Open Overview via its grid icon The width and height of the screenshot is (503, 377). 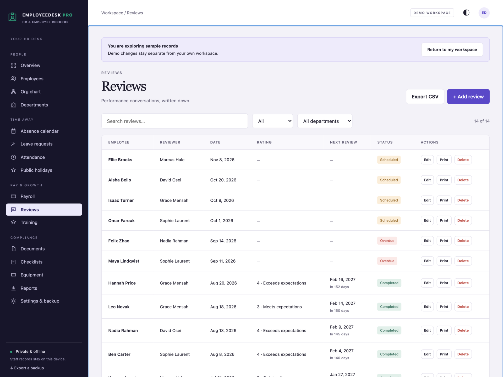point(13,65)
